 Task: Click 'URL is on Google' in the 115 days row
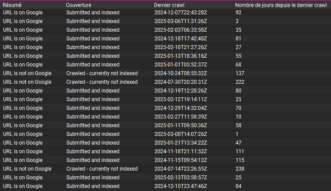[x=23, y=160]
